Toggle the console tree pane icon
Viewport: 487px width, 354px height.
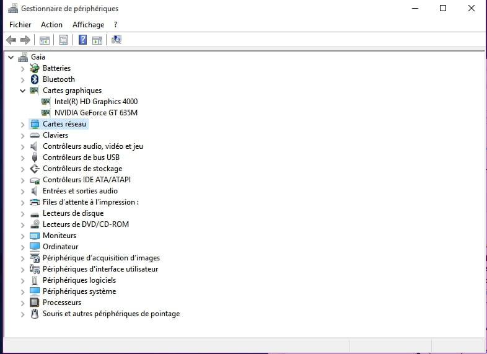[x=45, y=40]
